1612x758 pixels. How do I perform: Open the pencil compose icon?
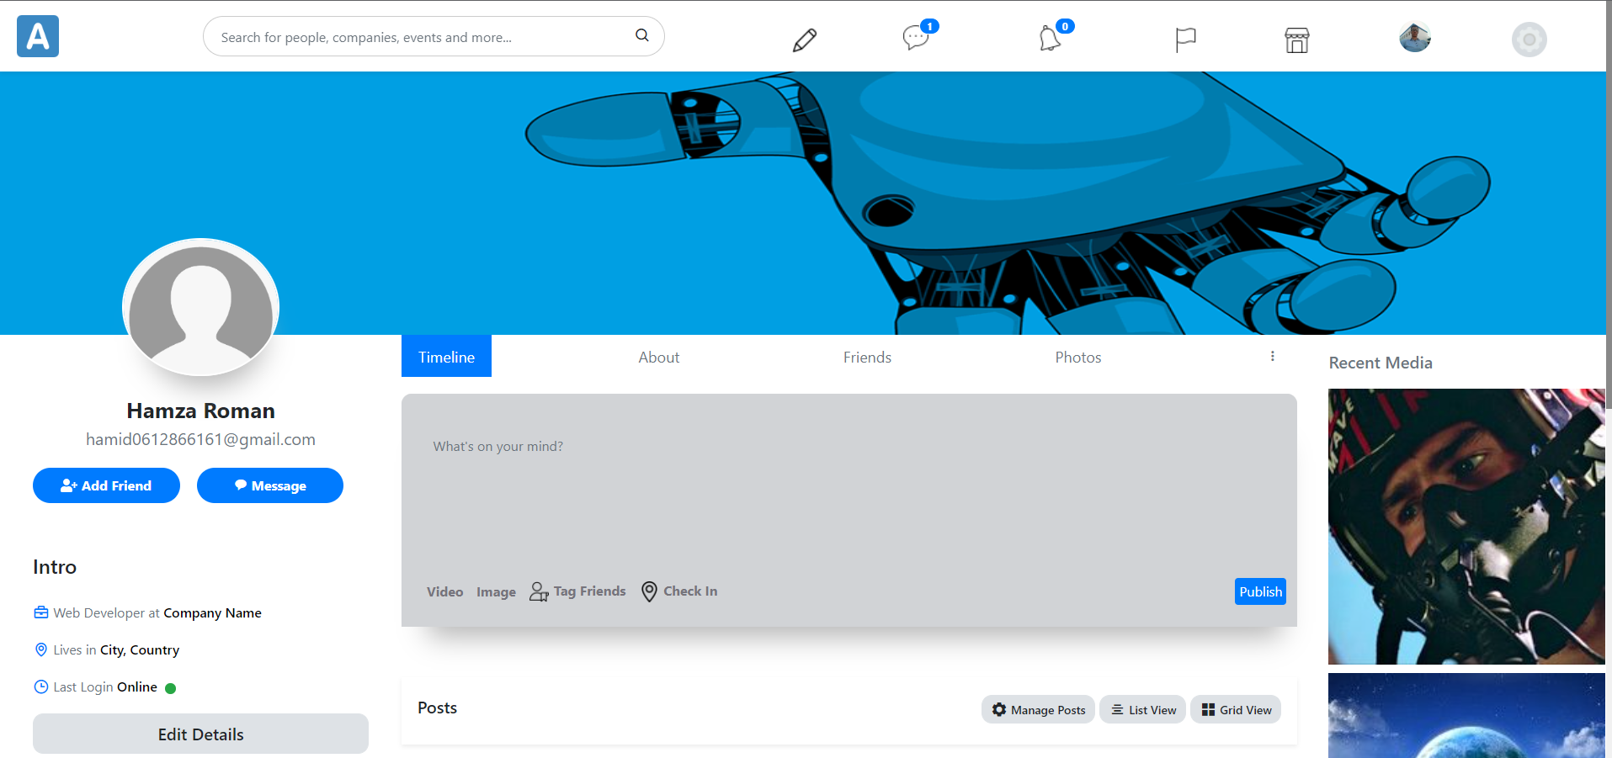pyautogui.click(x=805, y=40)
